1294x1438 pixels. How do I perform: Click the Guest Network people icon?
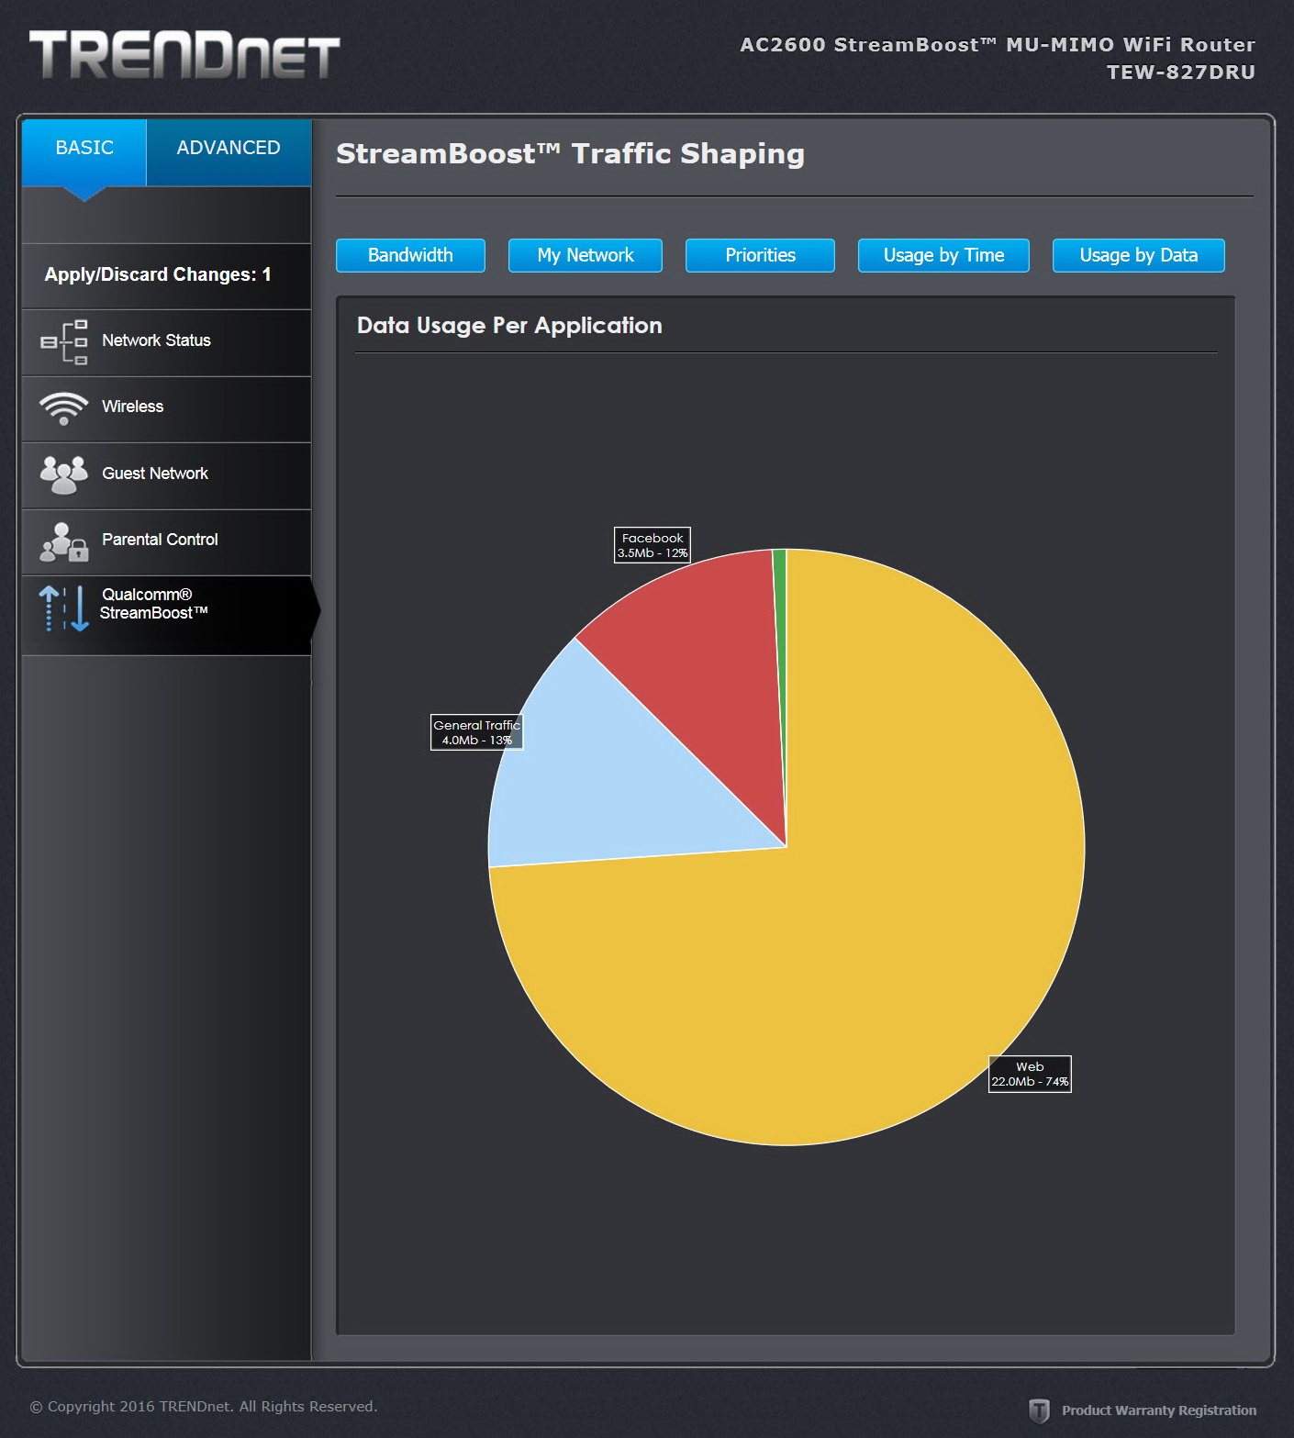(63, 474)
